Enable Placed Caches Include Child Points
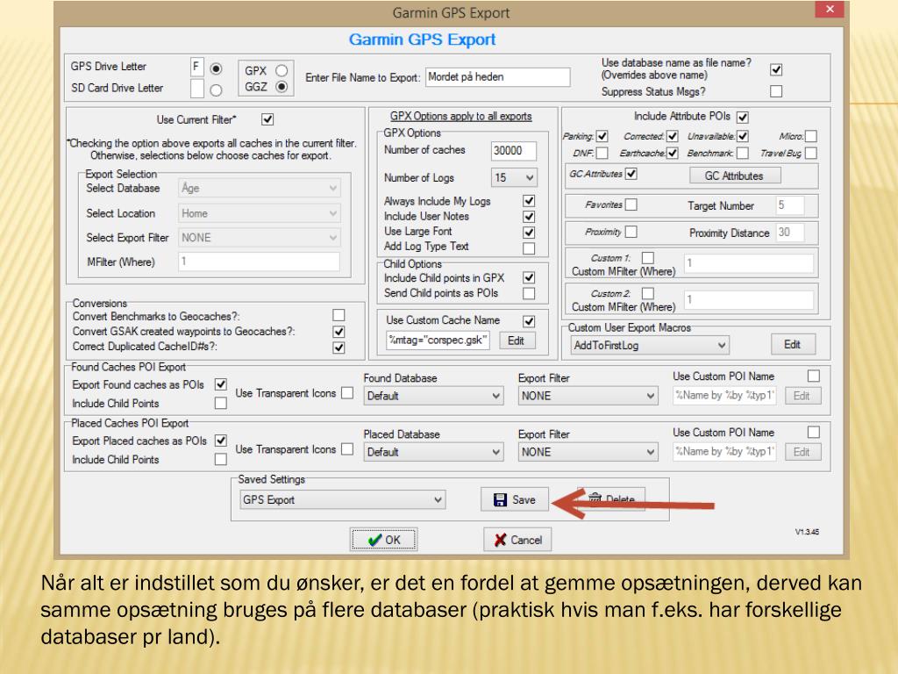Viewport: 898px width, 674px height. (220, 460)
